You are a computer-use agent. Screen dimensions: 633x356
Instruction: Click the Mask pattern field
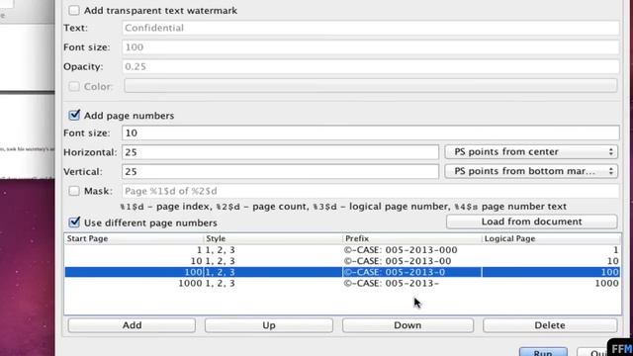pos(371,191)
